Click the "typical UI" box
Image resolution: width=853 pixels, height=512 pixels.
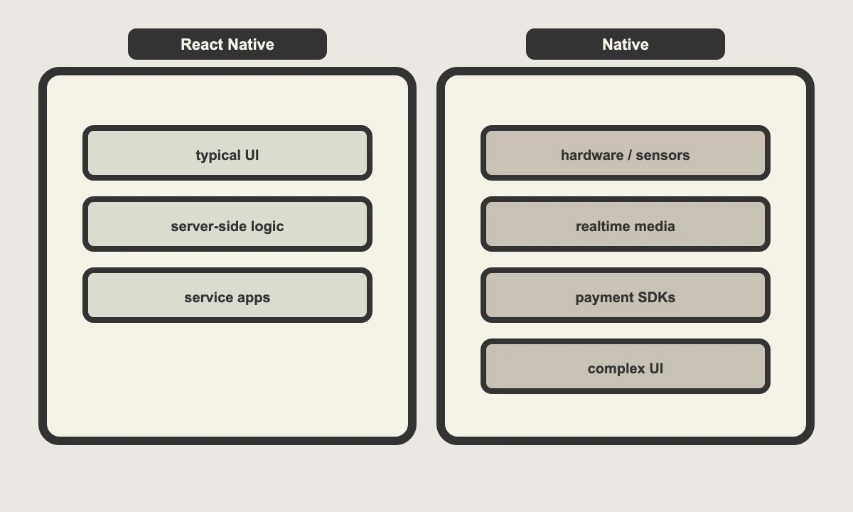tap(227, 153)
